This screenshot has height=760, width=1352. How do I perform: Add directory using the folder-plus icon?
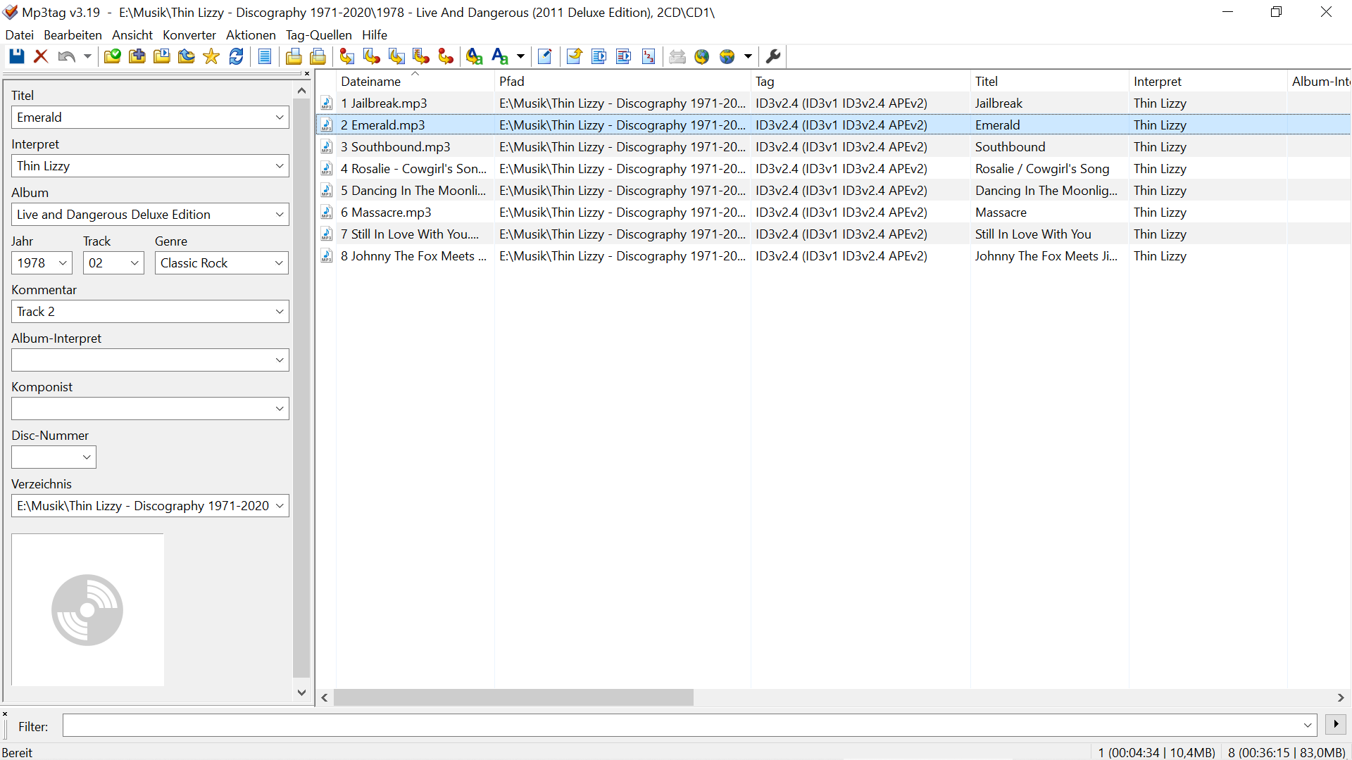[137, 56]
